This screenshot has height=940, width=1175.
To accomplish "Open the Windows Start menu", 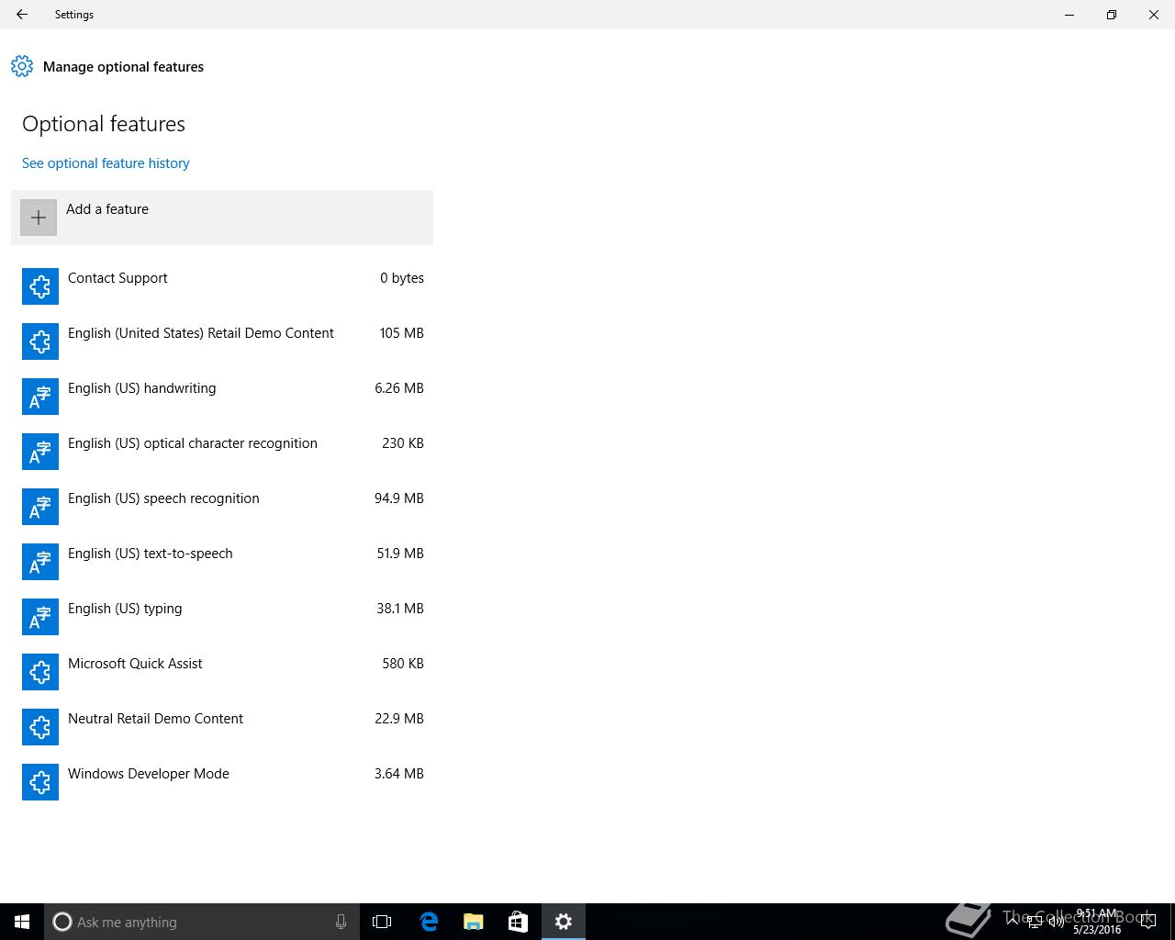I will point(22,922).
